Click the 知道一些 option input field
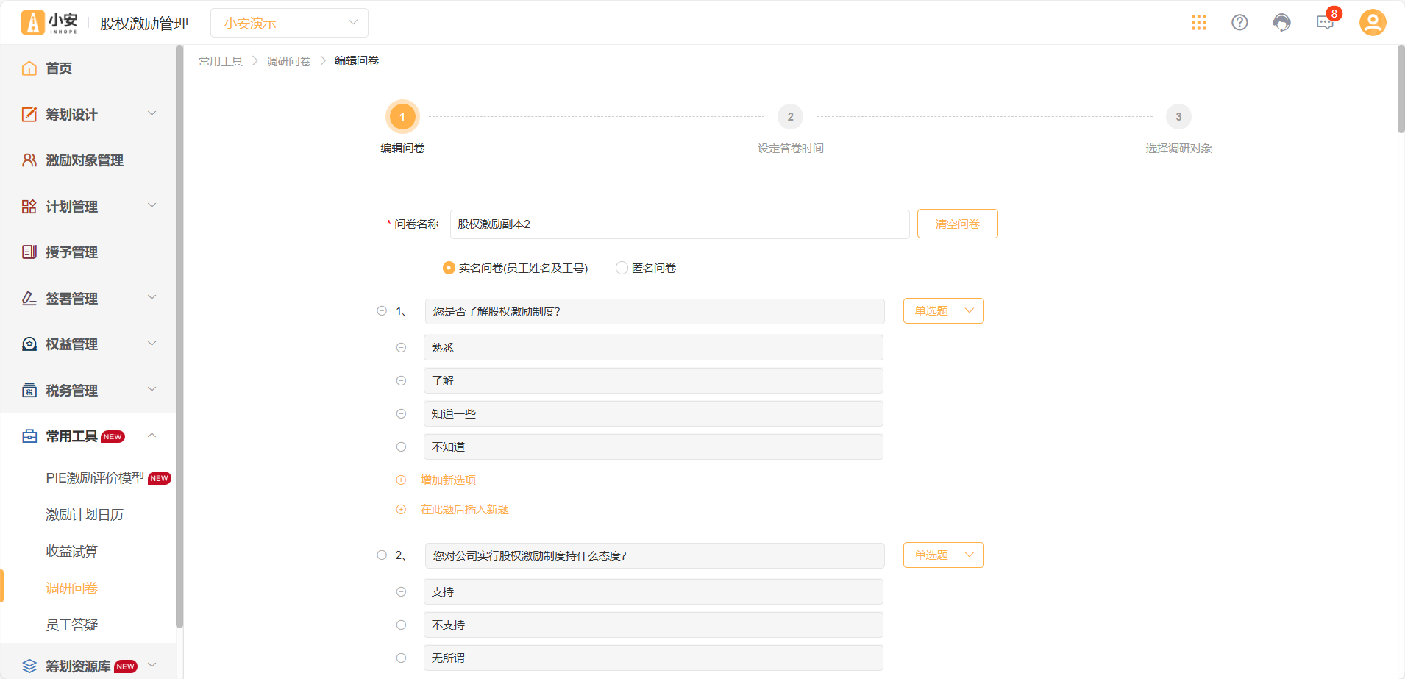 pyautogui.click(x=653, y=413)
